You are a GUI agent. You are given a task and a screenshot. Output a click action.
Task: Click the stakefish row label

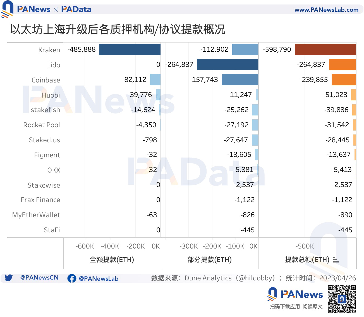tap(45, 110)
